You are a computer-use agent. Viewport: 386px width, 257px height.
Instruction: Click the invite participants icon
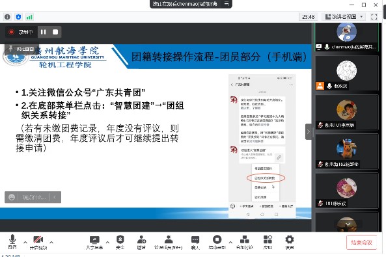click(141, 242)
